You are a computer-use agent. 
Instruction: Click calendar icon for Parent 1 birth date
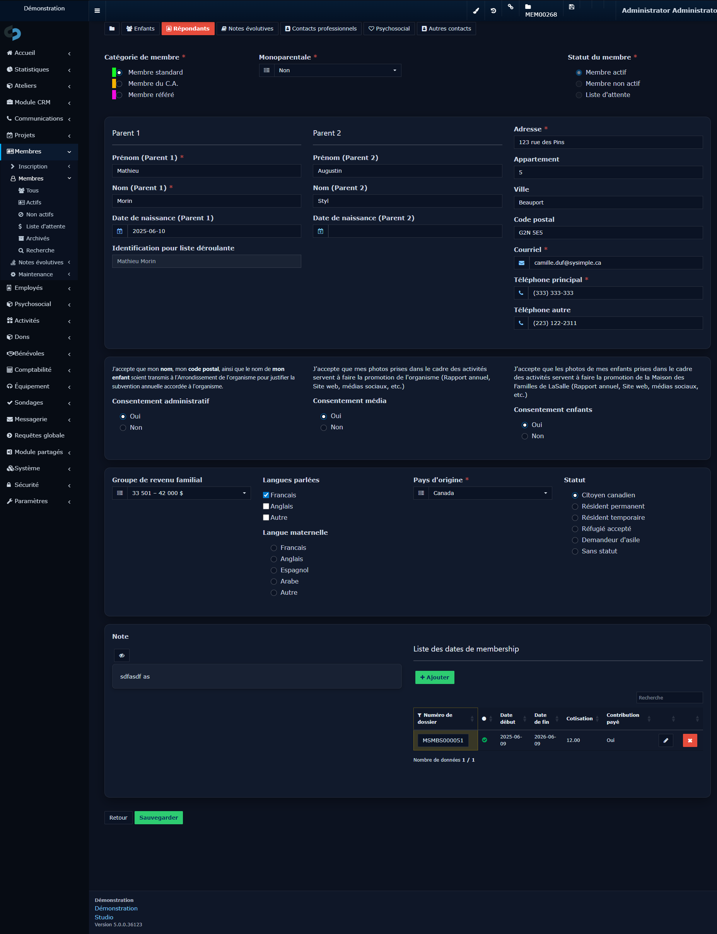(x=120, y=231)
